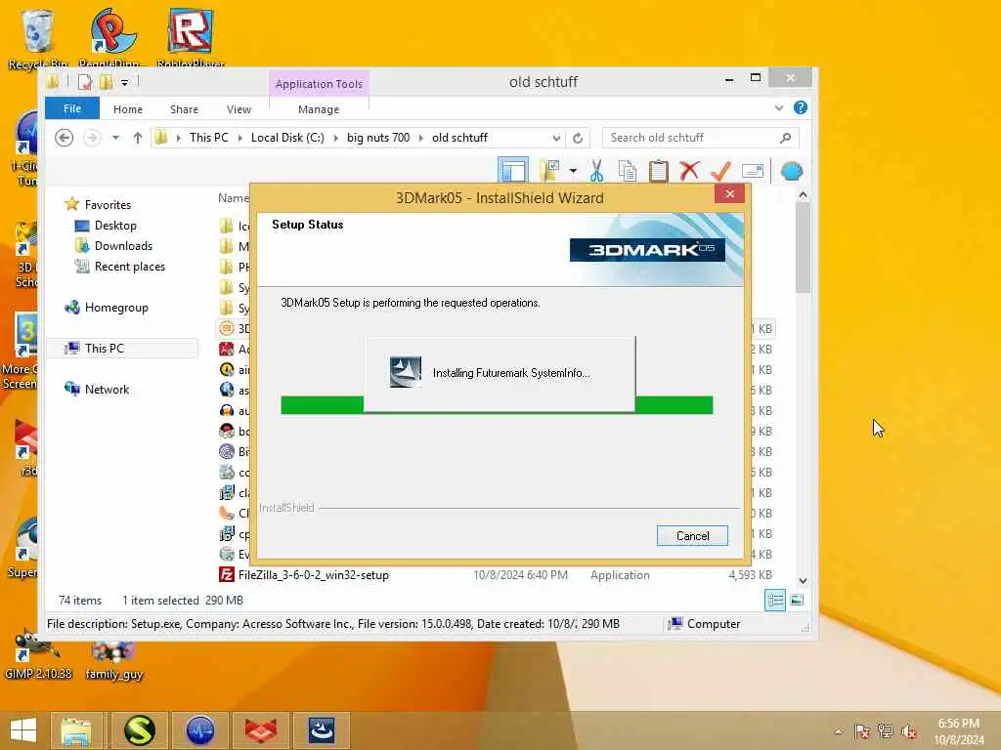This screenshot has height=750, width=1001.
Task: Select Network in navigation pane
Action: coord(107,389)
